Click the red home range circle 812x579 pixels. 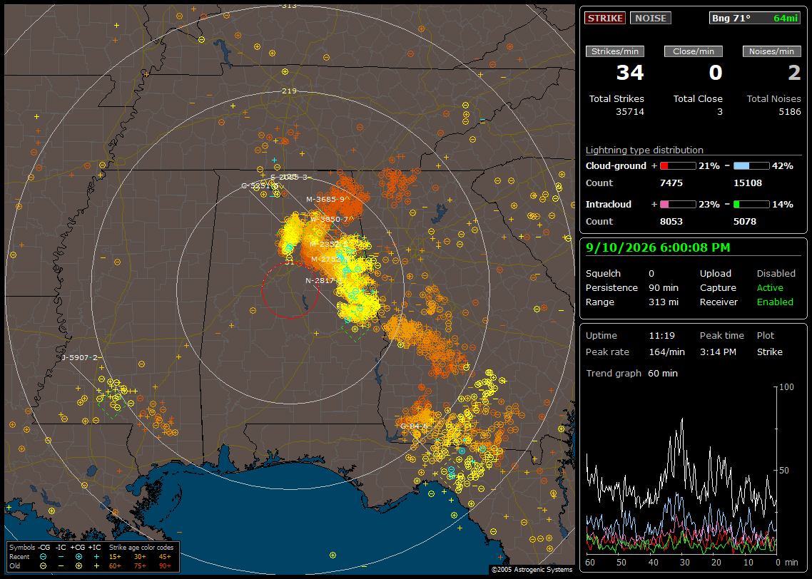point(290,290)
